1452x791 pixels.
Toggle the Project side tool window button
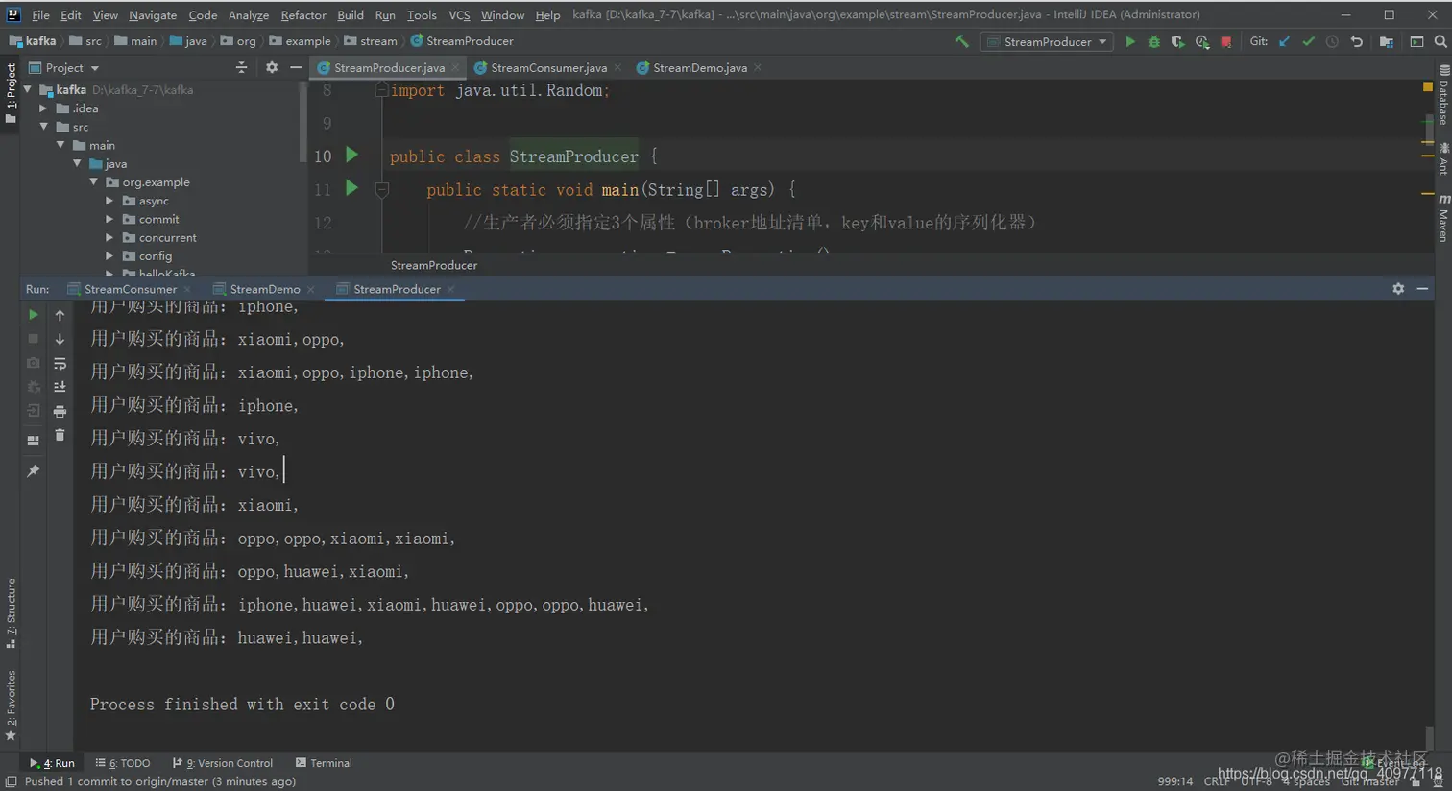[11, 93]
